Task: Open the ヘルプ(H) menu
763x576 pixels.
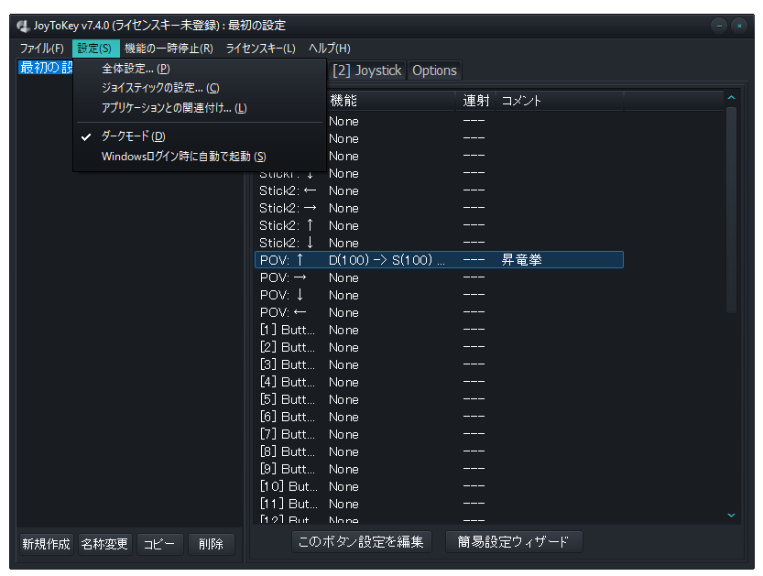Action: click(330, 49)
